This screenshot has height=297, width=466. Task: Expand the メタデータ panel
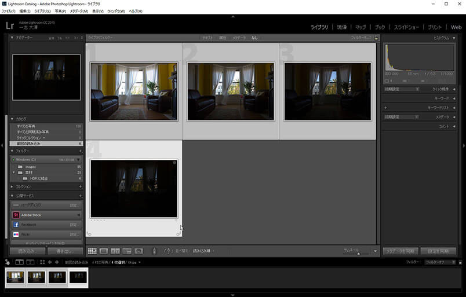pos(454,117)
